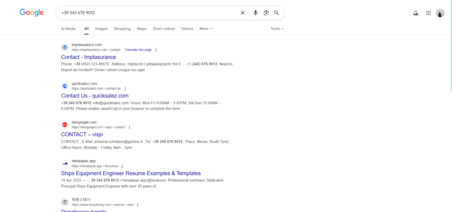
Task: Open more options for implasurance.com result
Action: [156, 50]
